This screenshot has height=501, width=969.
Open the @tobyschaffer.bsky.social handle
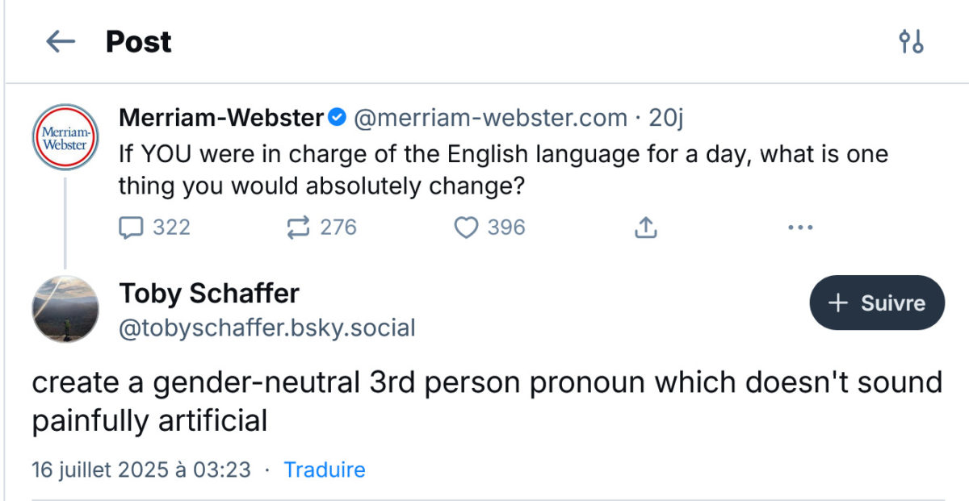click(x=267, y=328)
